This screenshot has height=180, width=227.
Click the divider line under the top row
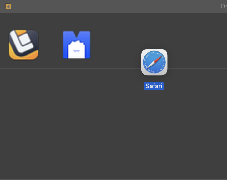[x=63, y=68]
